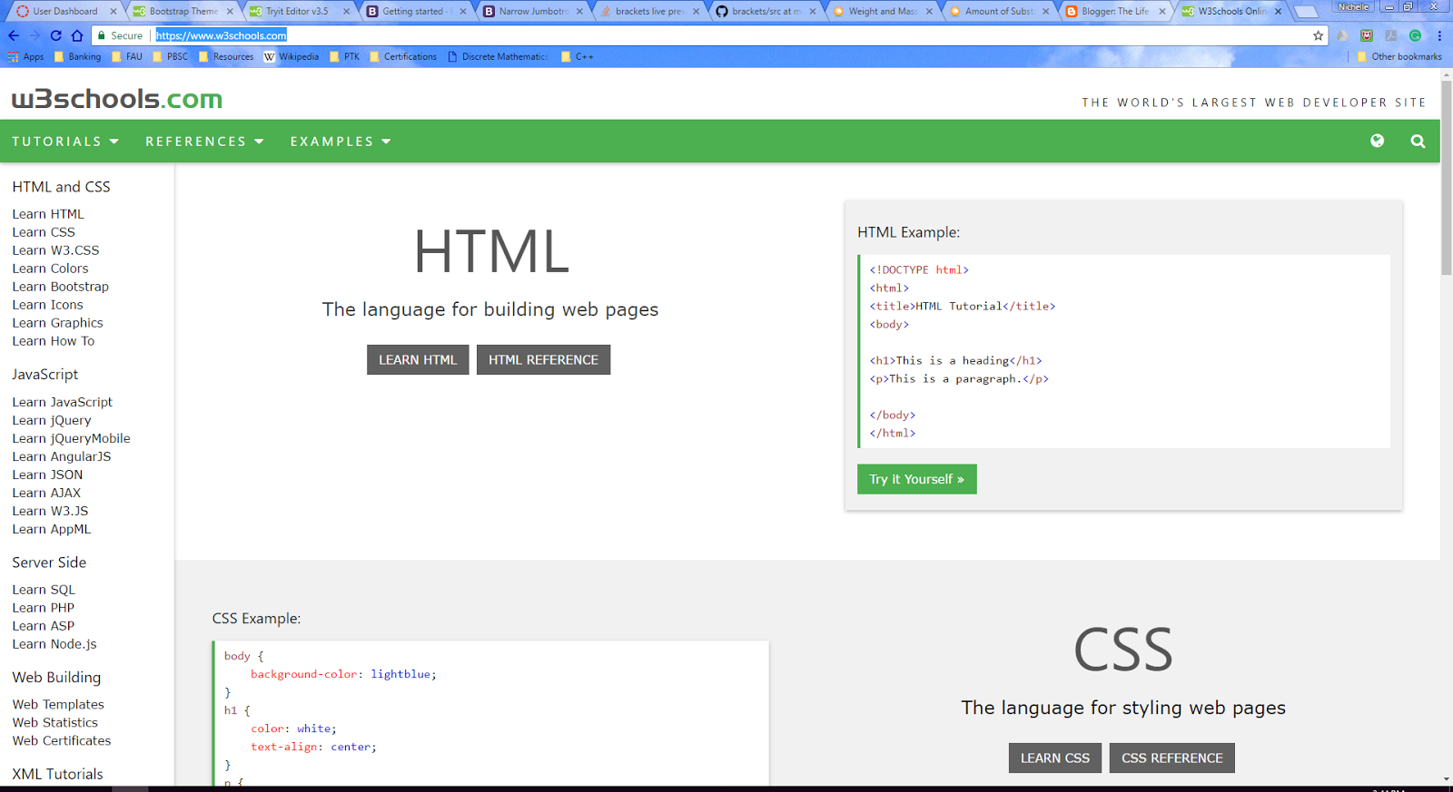
Task: Open the Chrome three-dot menu
Action: 1439,35
